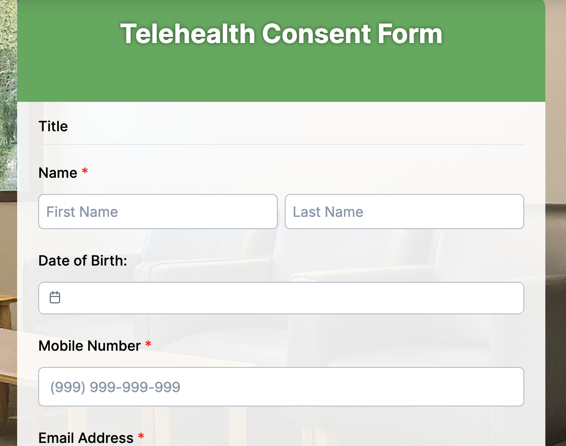This screenshot has height=446, width=566.
Task: Click the Name field label
Action: (x=58, y=173)
